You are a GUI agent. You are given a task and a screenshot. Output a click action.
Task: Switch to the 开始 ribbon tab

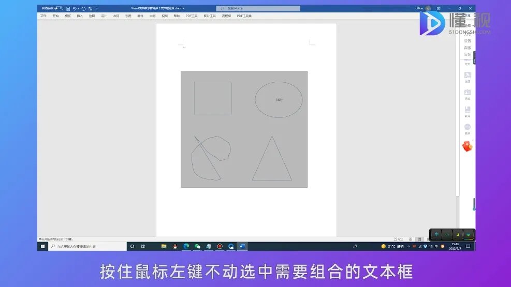pyautogui.click(x=56, y=16)
